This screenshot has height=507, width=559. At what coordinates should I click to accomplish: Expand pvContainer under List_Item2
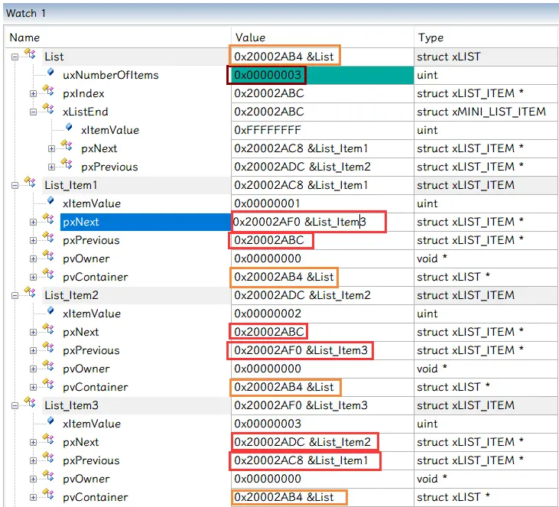point(34,387)
